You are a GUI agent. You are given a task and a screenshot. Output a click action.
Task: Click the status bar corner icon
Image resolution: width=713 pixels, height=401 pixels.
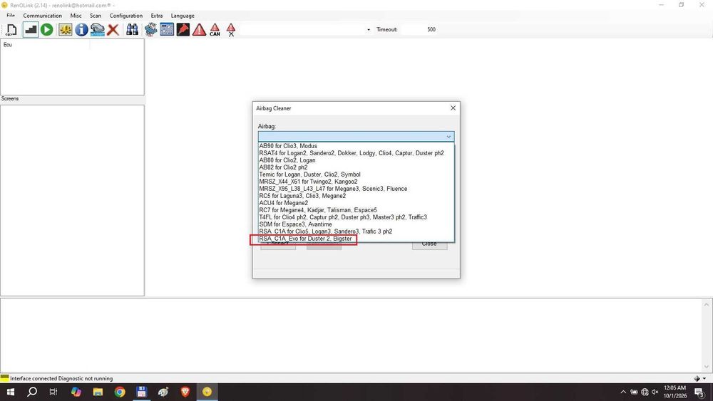pos(697,378)
